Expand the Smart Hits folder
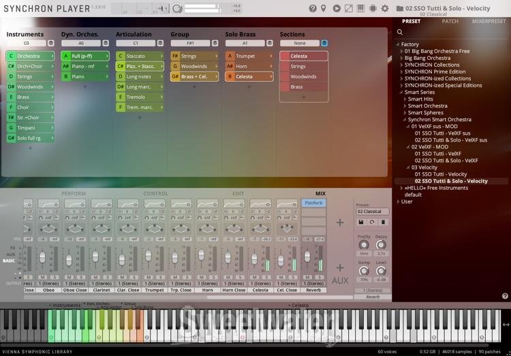The height and width of the screenshot is (356, 511). coord(405,99)
